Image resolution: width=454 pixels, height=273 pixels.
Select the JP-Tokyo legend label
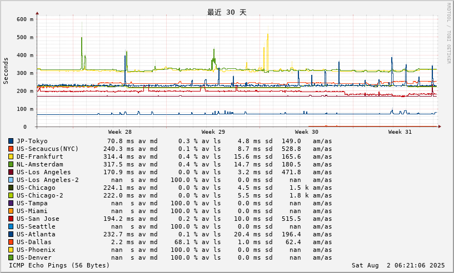(32, 141)
